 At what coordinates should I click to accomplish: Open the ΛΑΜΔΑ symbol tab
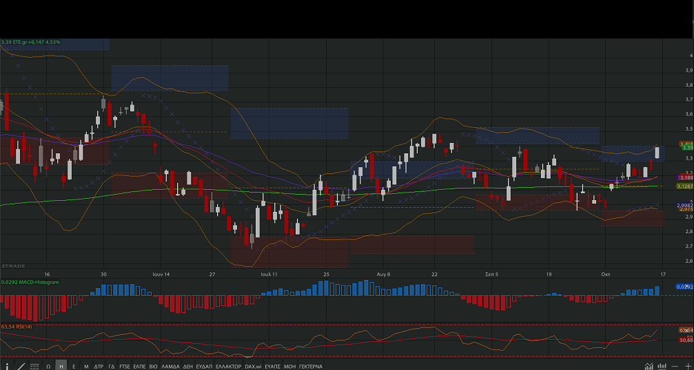click(170, 366)
